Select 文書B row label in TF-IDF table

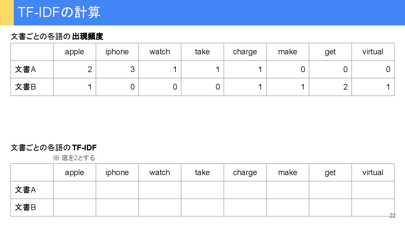coord(26,207)
